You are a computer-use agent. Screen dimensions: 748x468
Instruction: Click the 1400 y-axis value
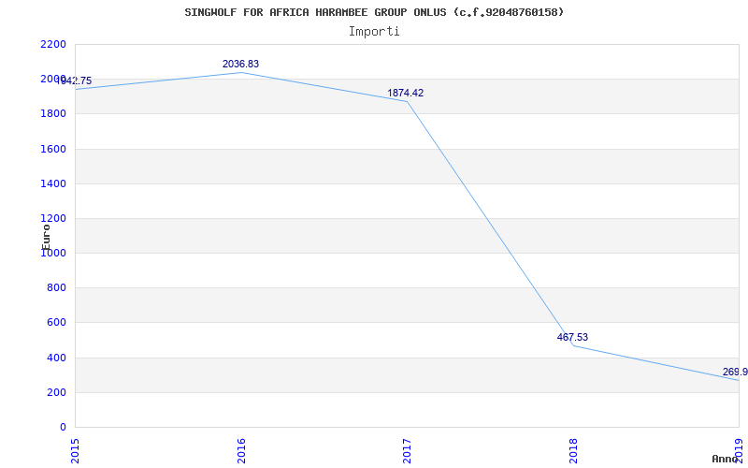point(53,183)
